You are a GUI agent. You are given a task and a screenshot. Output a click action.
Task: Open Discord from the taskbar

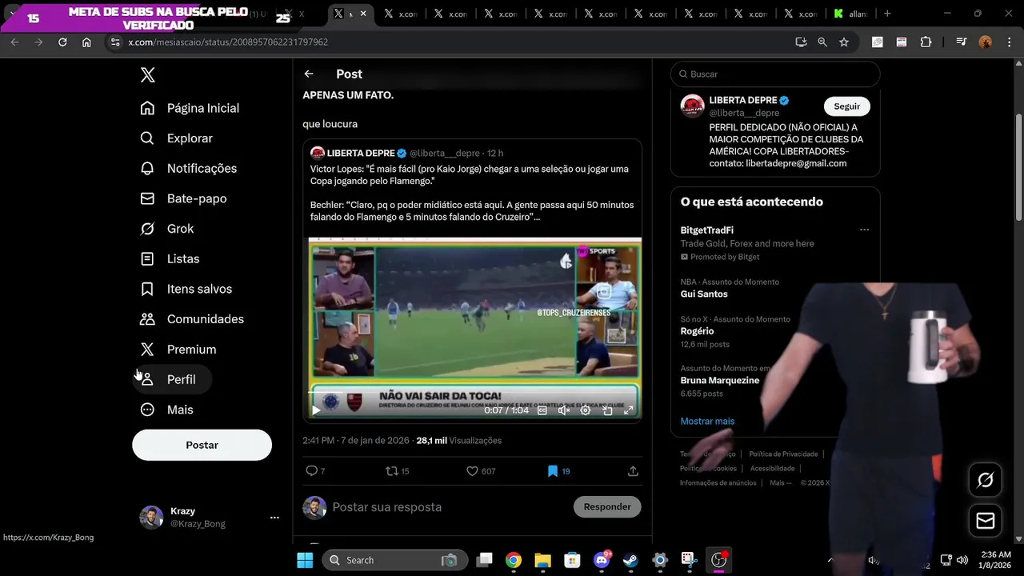[x=602, y=560]
